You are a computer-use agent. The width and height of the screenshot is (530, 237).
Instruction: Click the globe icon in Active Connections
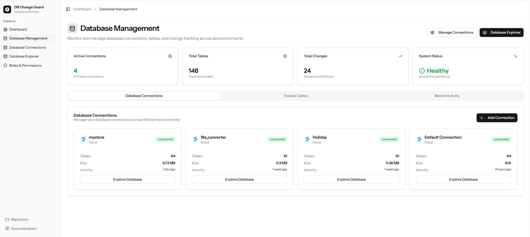(170, 56)
